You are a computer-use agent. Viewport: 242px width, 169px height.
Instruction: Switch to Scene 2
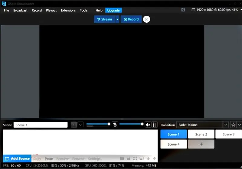click(201, 134)
